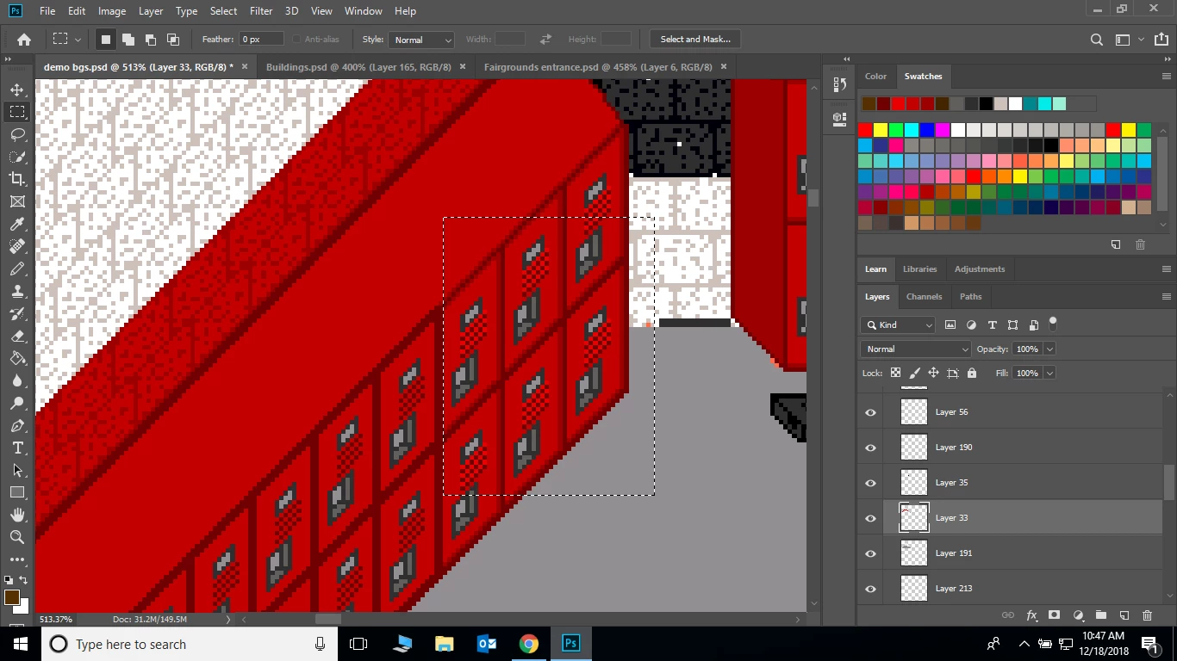Click the Select and Mask button
Image resolution: width=1177 pixels, height=661 pixels.
695,40
